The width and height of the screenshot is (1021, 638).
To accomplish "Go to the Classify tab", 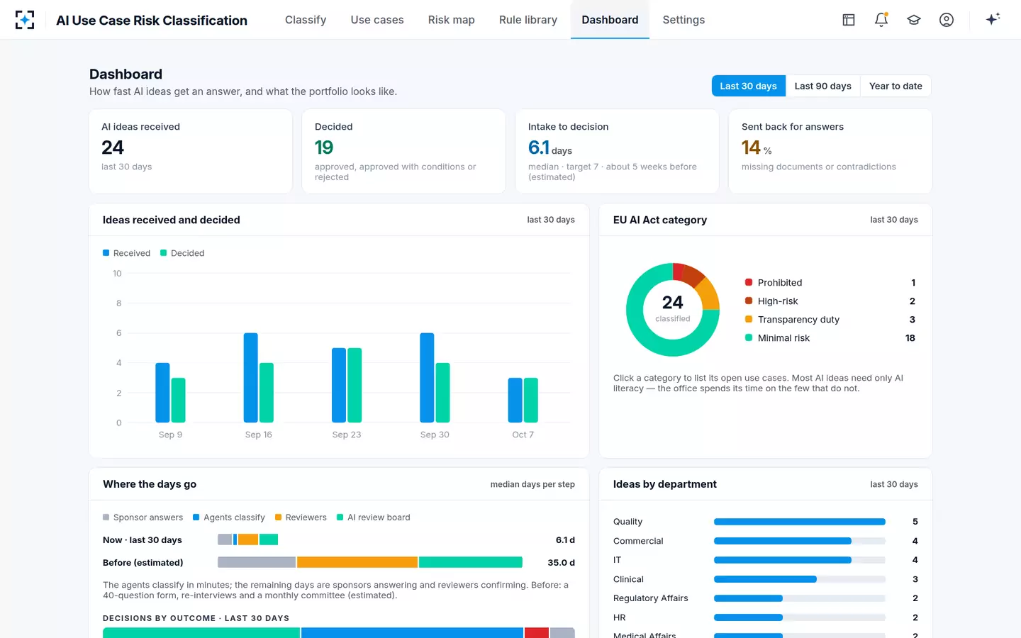I will [x=306, y=20].
